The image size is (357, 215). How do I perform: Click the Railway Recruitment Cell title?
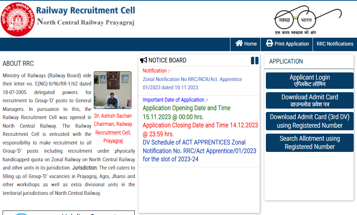point(86,10)
